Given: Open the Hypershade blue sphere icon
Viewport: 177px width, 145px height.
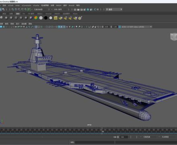Looking at the screenshot, I should 88,9.
